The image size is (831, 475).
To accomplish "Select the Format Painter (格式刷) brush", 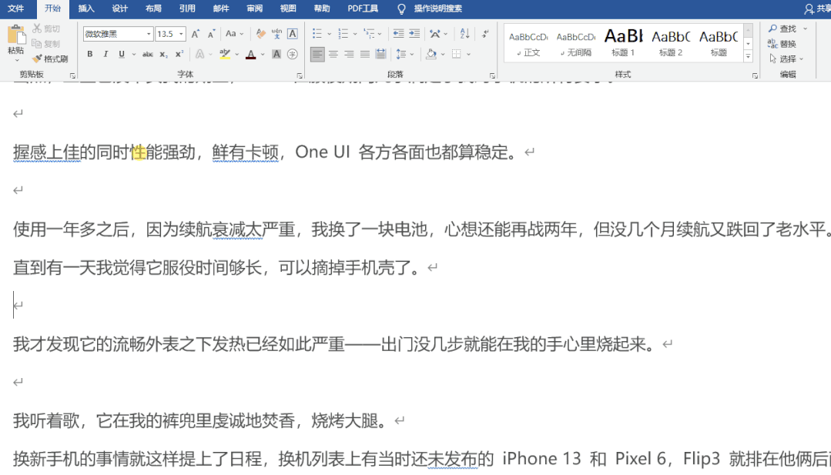I will point(36,59).
